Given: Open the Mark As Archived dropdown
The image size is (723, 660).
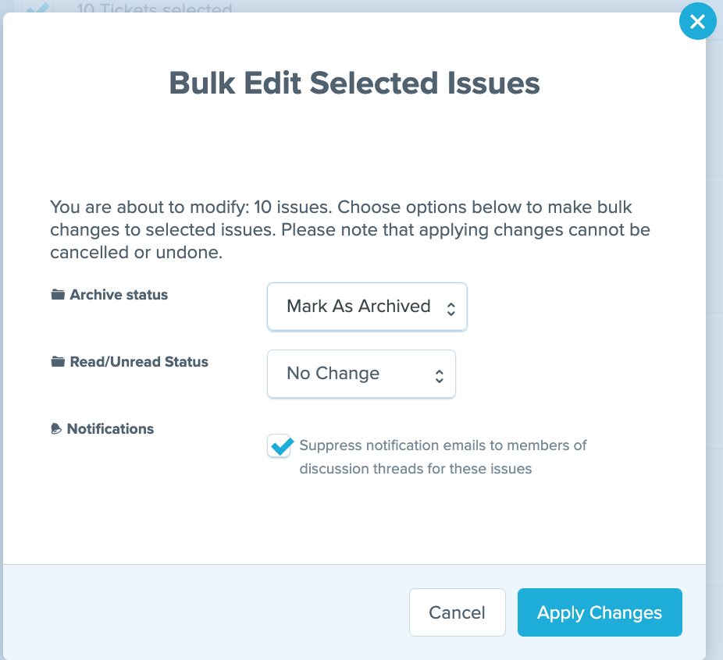Looking at the screenshot, I should click(x=367, y=307).
